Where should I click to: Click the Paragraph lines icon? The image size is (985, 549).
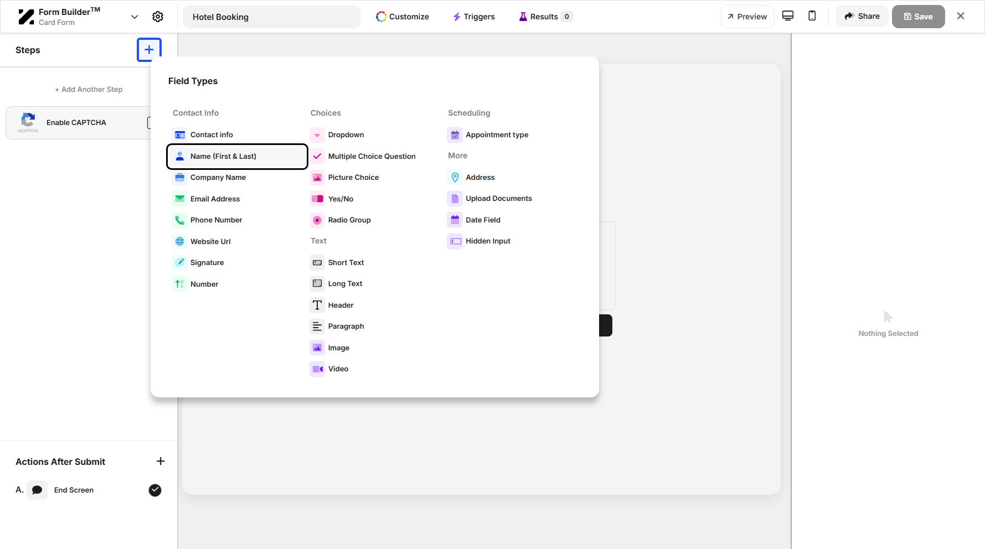[317, 326]
